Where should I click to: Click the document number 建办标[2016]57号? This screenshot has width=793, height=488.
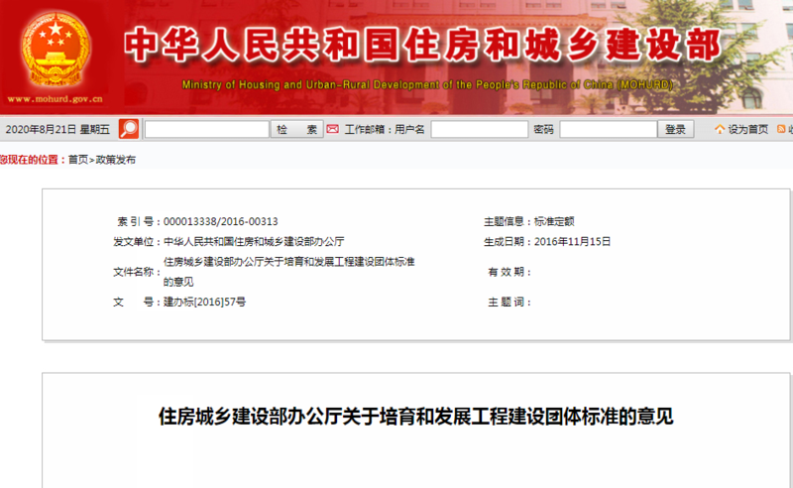tap(204, 302)
